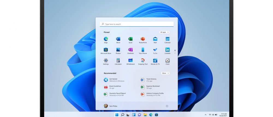Click the Start button on the taskbar
Image resolution: width=273 pixels, height=117 pixels.
(x=117, y=115)
